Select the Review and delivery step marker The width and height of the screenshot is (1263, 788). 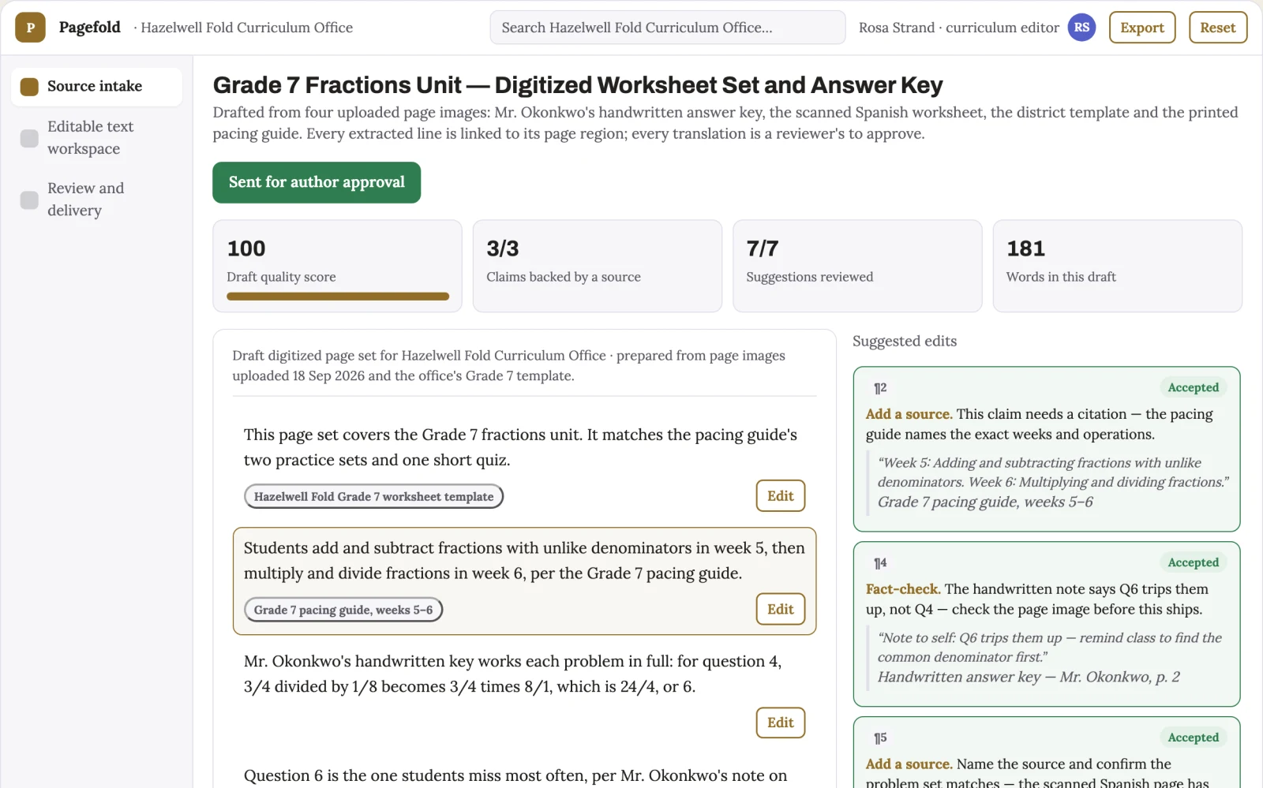point(29,200)
